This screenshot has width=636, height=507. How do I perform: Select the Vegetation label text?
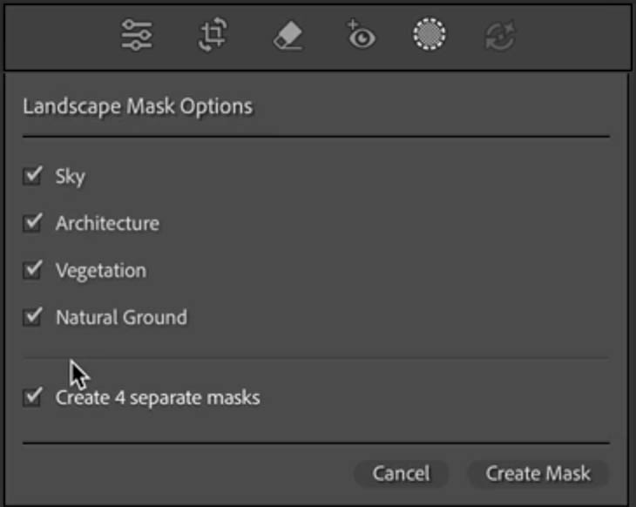pos(101,271)
